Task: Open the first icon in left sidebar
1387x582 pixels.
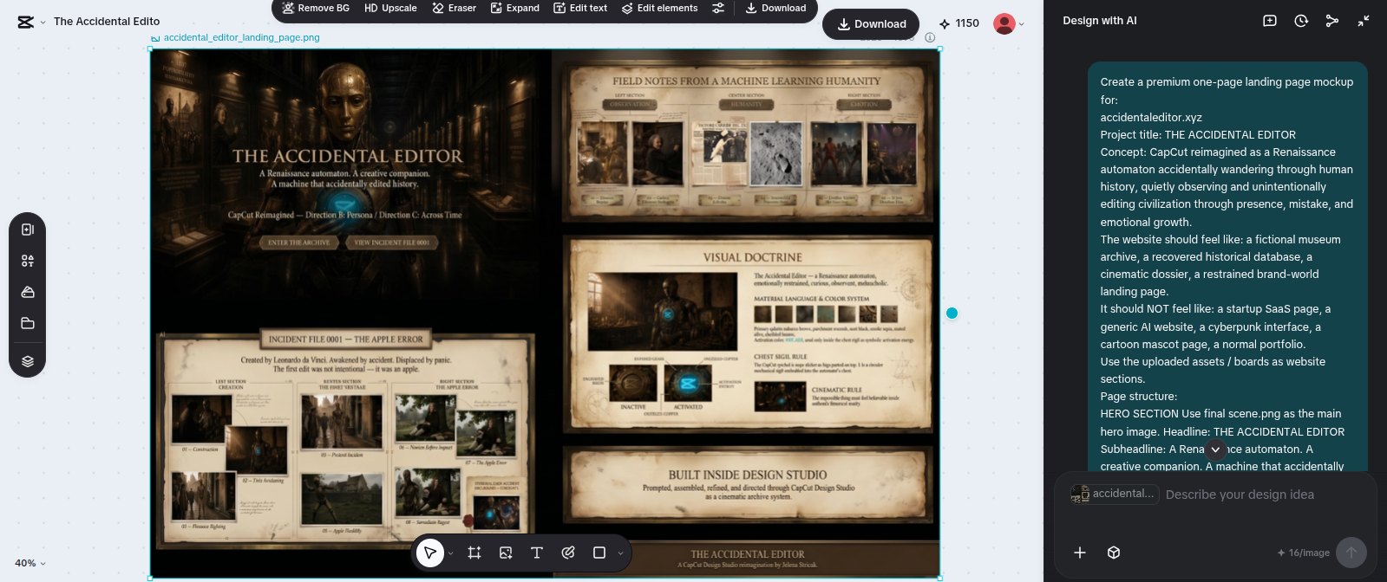Action: click(x=28, y=230)
